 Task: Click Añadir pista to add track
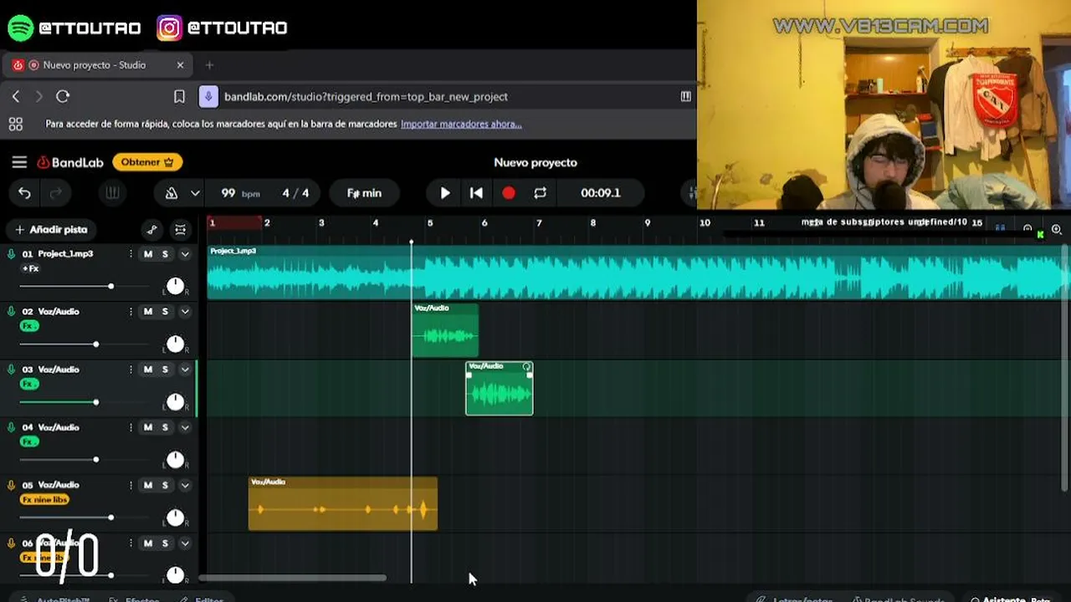51,230
